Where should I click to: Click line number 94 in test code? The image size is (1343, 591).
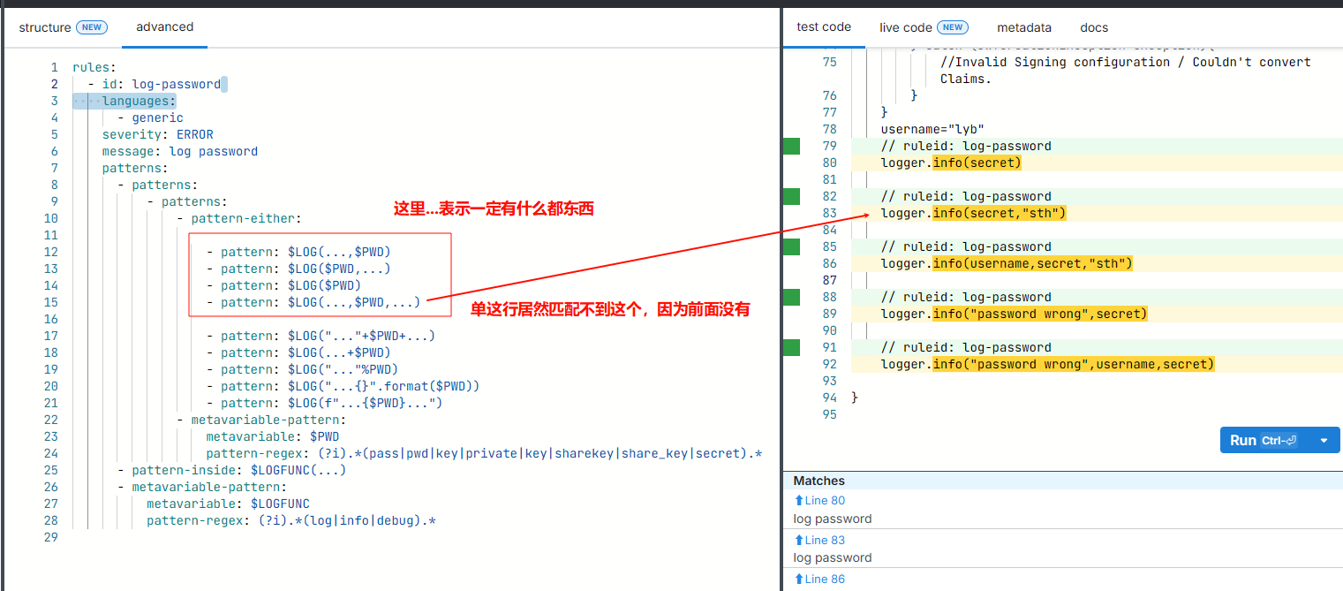coord(829,398)
